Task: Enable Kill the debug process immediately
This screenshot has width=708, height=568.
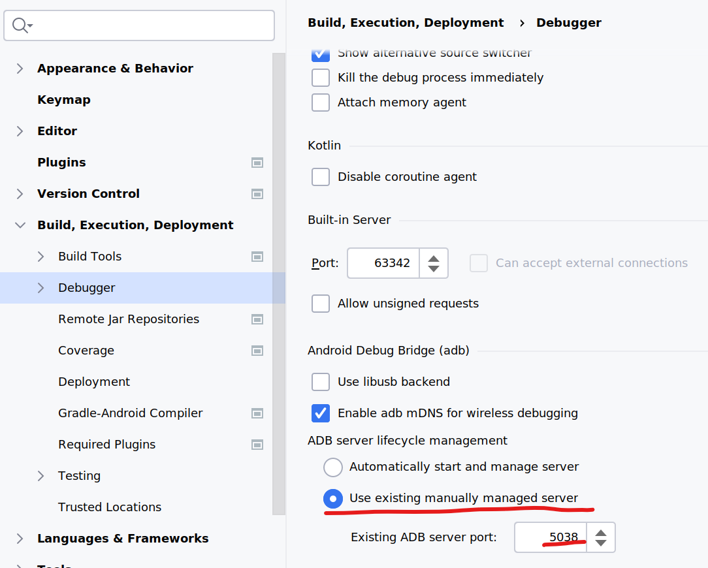Action: (321, 78)
